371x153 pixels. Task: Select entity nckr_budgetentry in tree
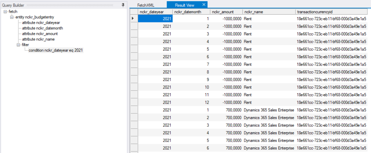click(35, 17)
